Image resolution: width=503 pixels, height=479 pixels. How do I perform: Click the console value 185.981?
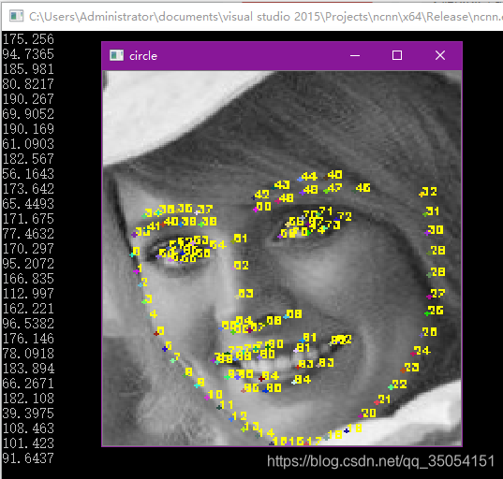tap(28, 69)
